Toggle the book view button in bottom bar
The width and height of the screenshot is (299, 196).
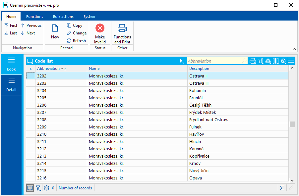(x=30, y=188)
